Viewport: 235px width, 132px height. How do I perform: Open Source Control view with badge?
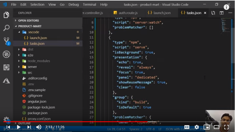point(6,41)
